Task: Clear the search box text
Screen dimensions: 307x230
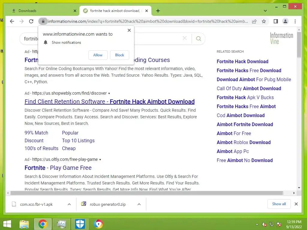Action: (x=185, y=38)
